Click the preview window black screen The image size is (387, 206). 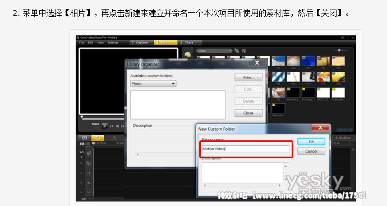pos(128,81)
